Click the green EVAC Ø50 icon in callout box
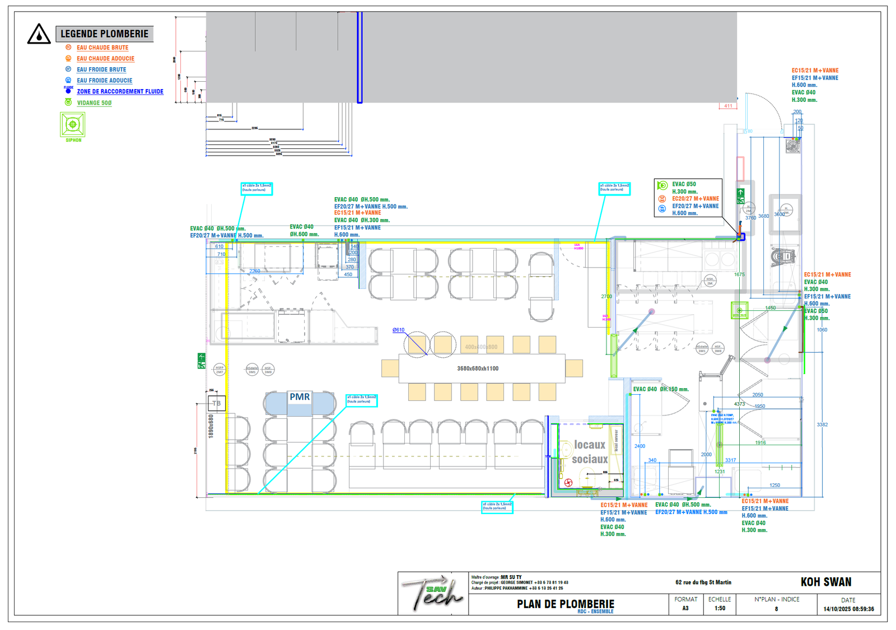 pyautogui.click(x=662, y=185)
